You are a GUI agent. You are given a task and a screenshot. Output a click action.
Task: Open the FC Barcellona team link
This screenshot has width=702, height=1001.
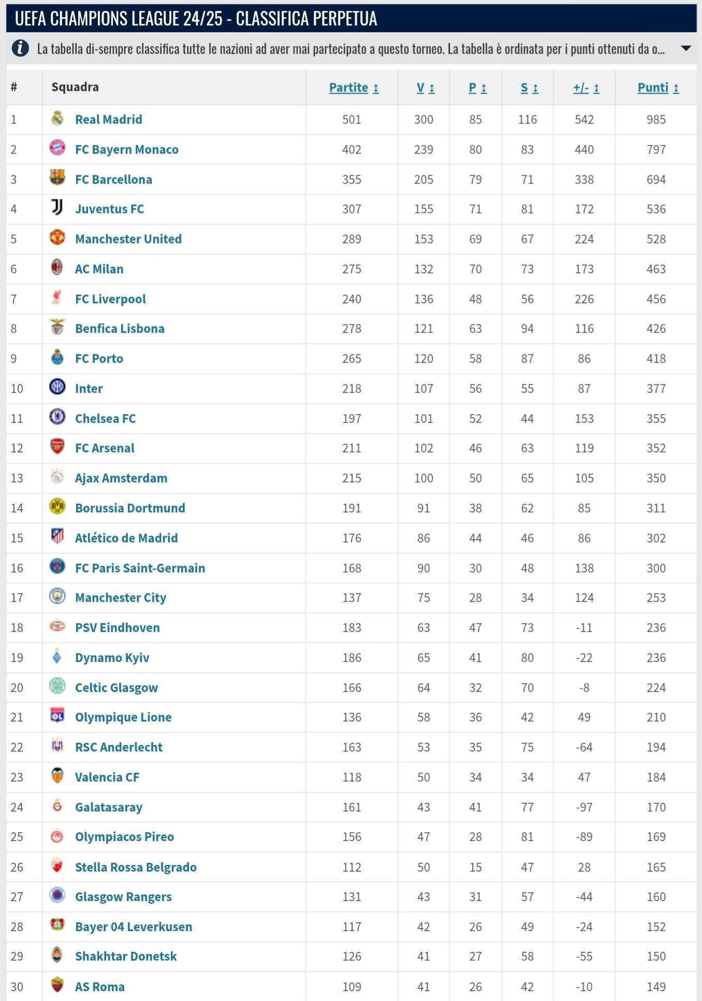click(x=113, y=180)
